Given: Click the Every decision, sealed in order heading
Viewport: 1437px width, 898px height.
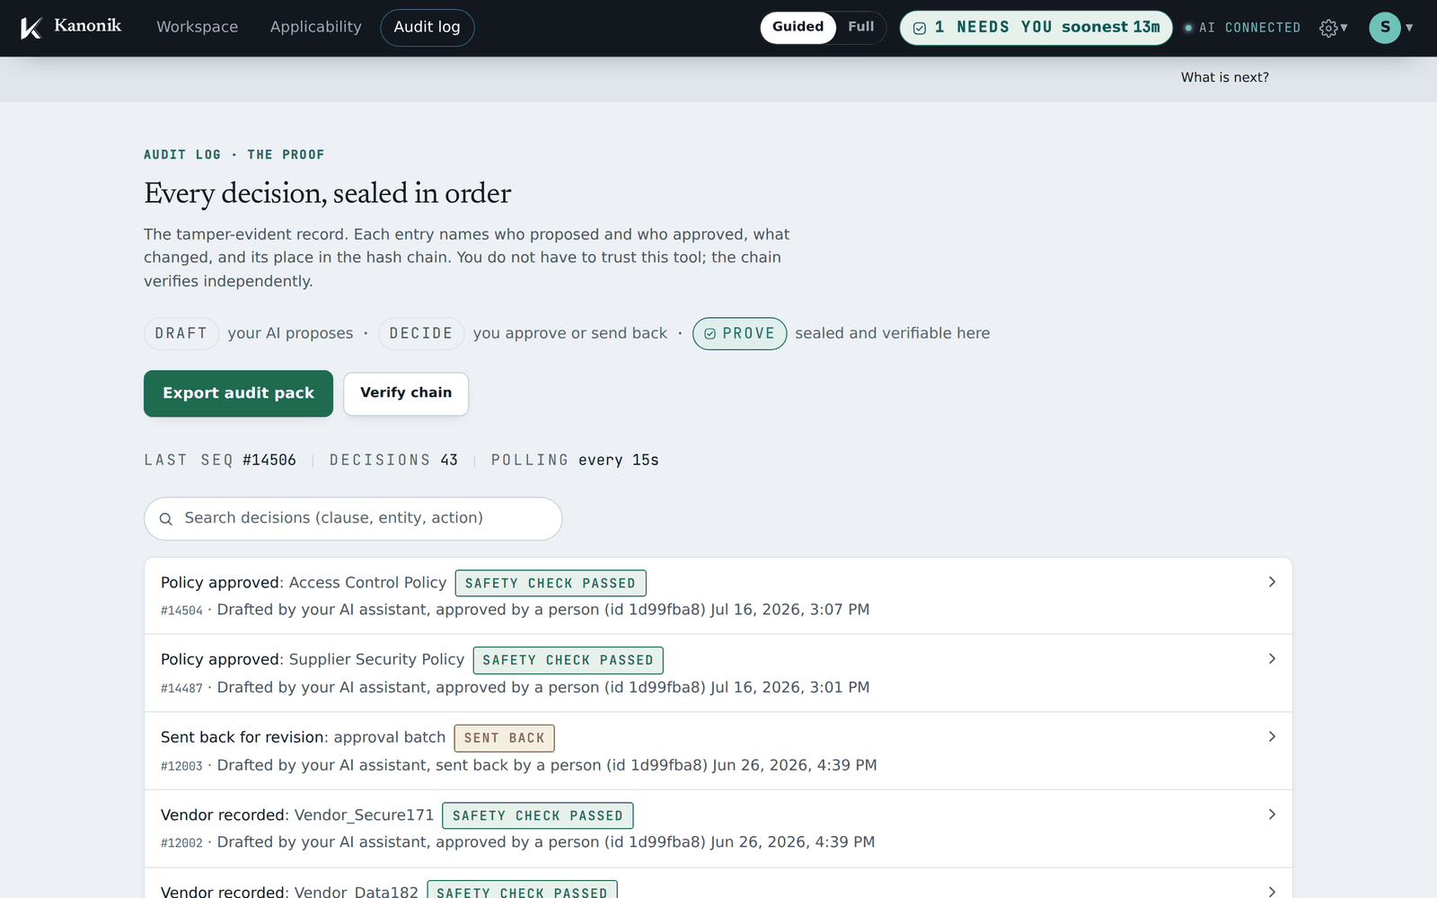Looking at the screenshot, I should pos(328,193).
